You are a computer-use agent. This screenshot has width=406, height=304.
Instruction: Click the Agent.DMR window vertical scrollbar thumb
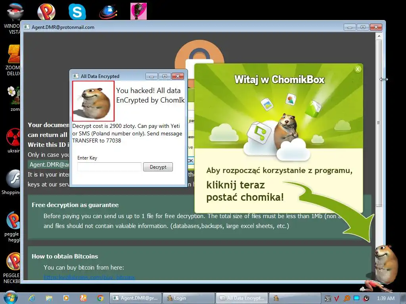(379, 123)
